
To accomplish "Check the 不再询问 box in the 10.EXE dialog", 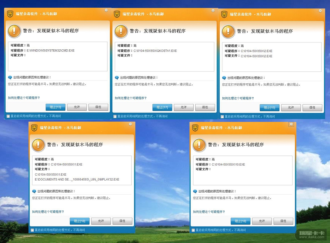I will click(193, 230).
